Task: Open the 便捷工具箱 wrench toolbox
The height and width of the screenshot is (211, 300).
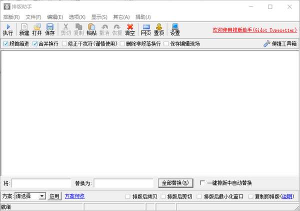Action: pyautogui.click(x=280, y=44)
